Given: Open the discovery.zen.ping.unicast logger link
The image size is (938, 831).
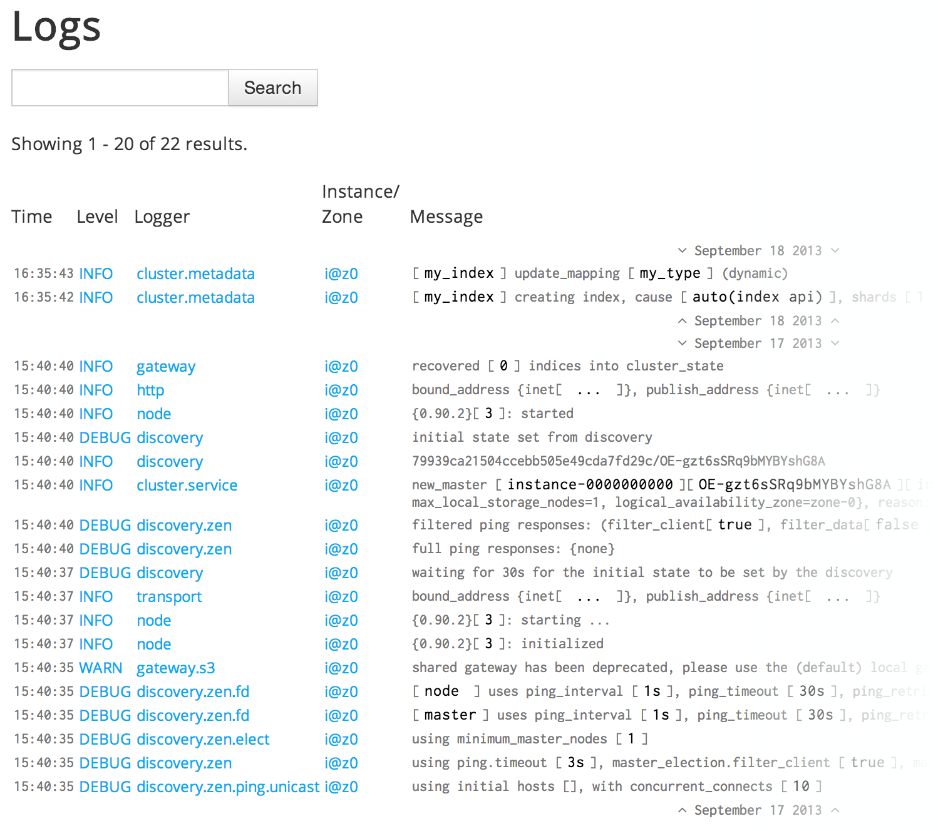Looking at the screenshot, I should click(228, 787).
